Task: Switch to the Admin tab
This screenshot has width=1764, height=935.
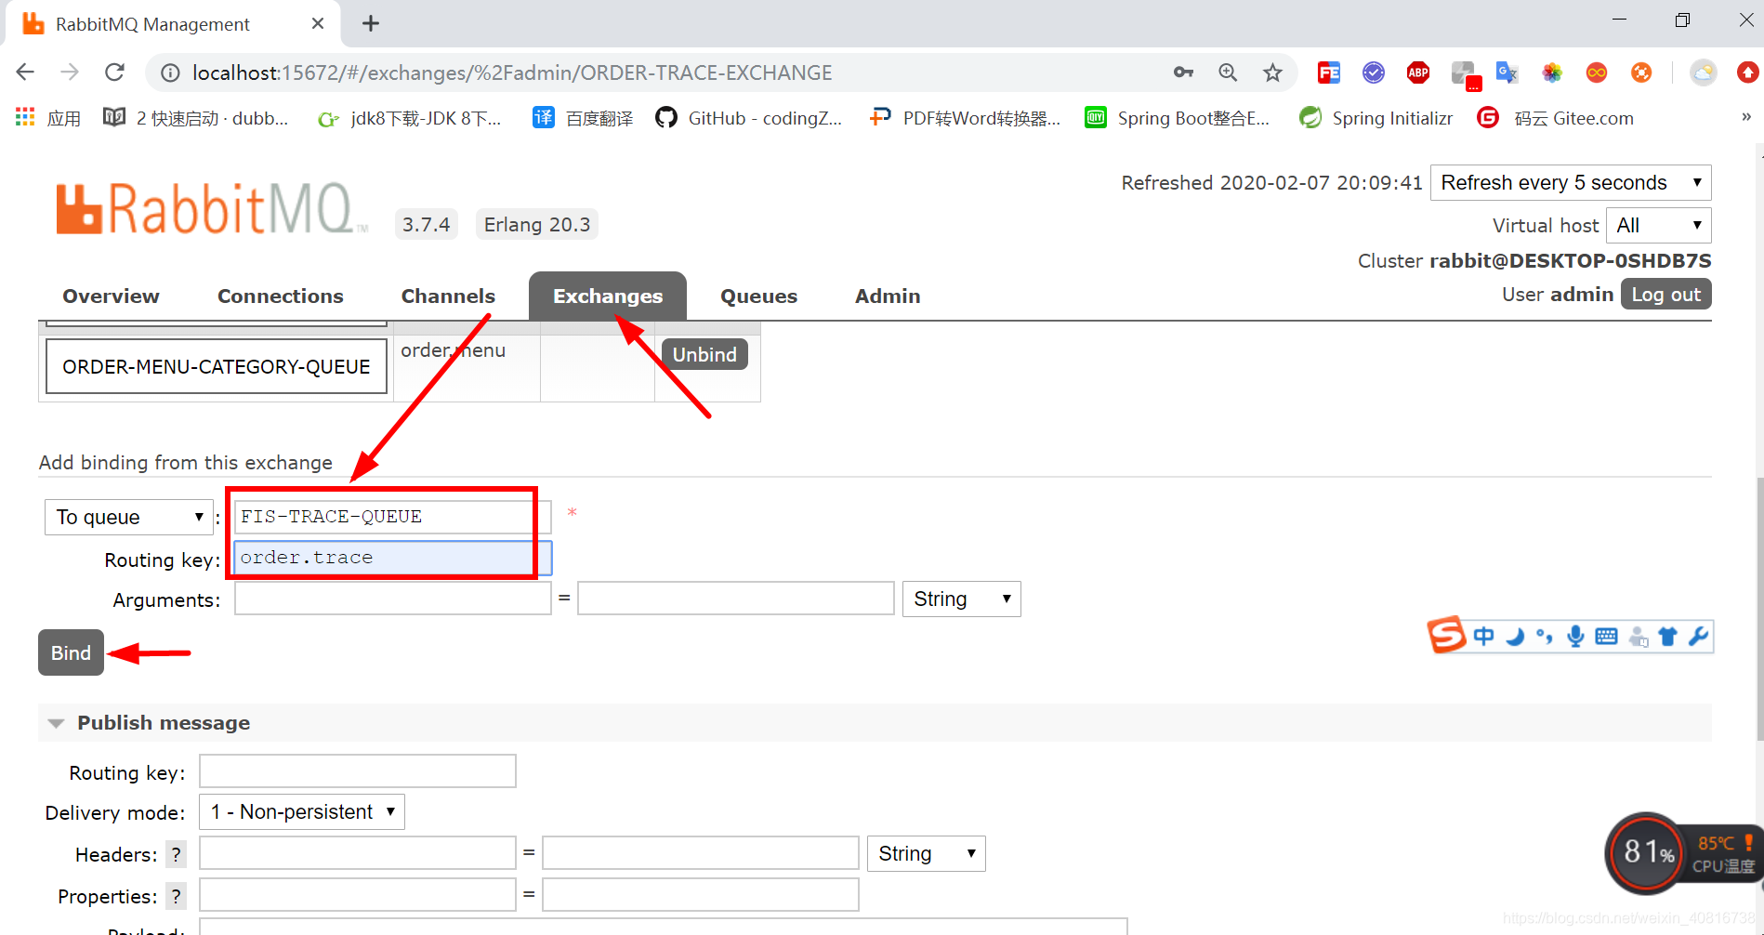Action: 888,296
